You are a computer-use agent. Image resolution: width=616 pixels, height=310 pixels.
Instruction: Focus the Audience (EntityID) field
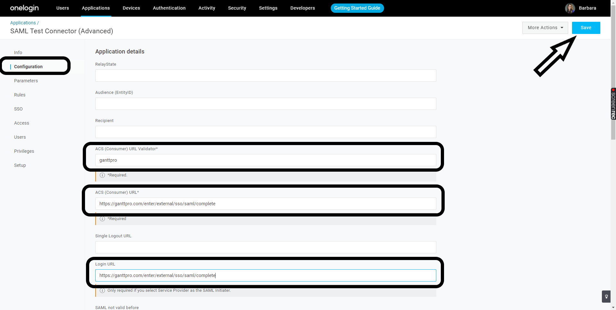pyautogui.click(x=266, y=104)
